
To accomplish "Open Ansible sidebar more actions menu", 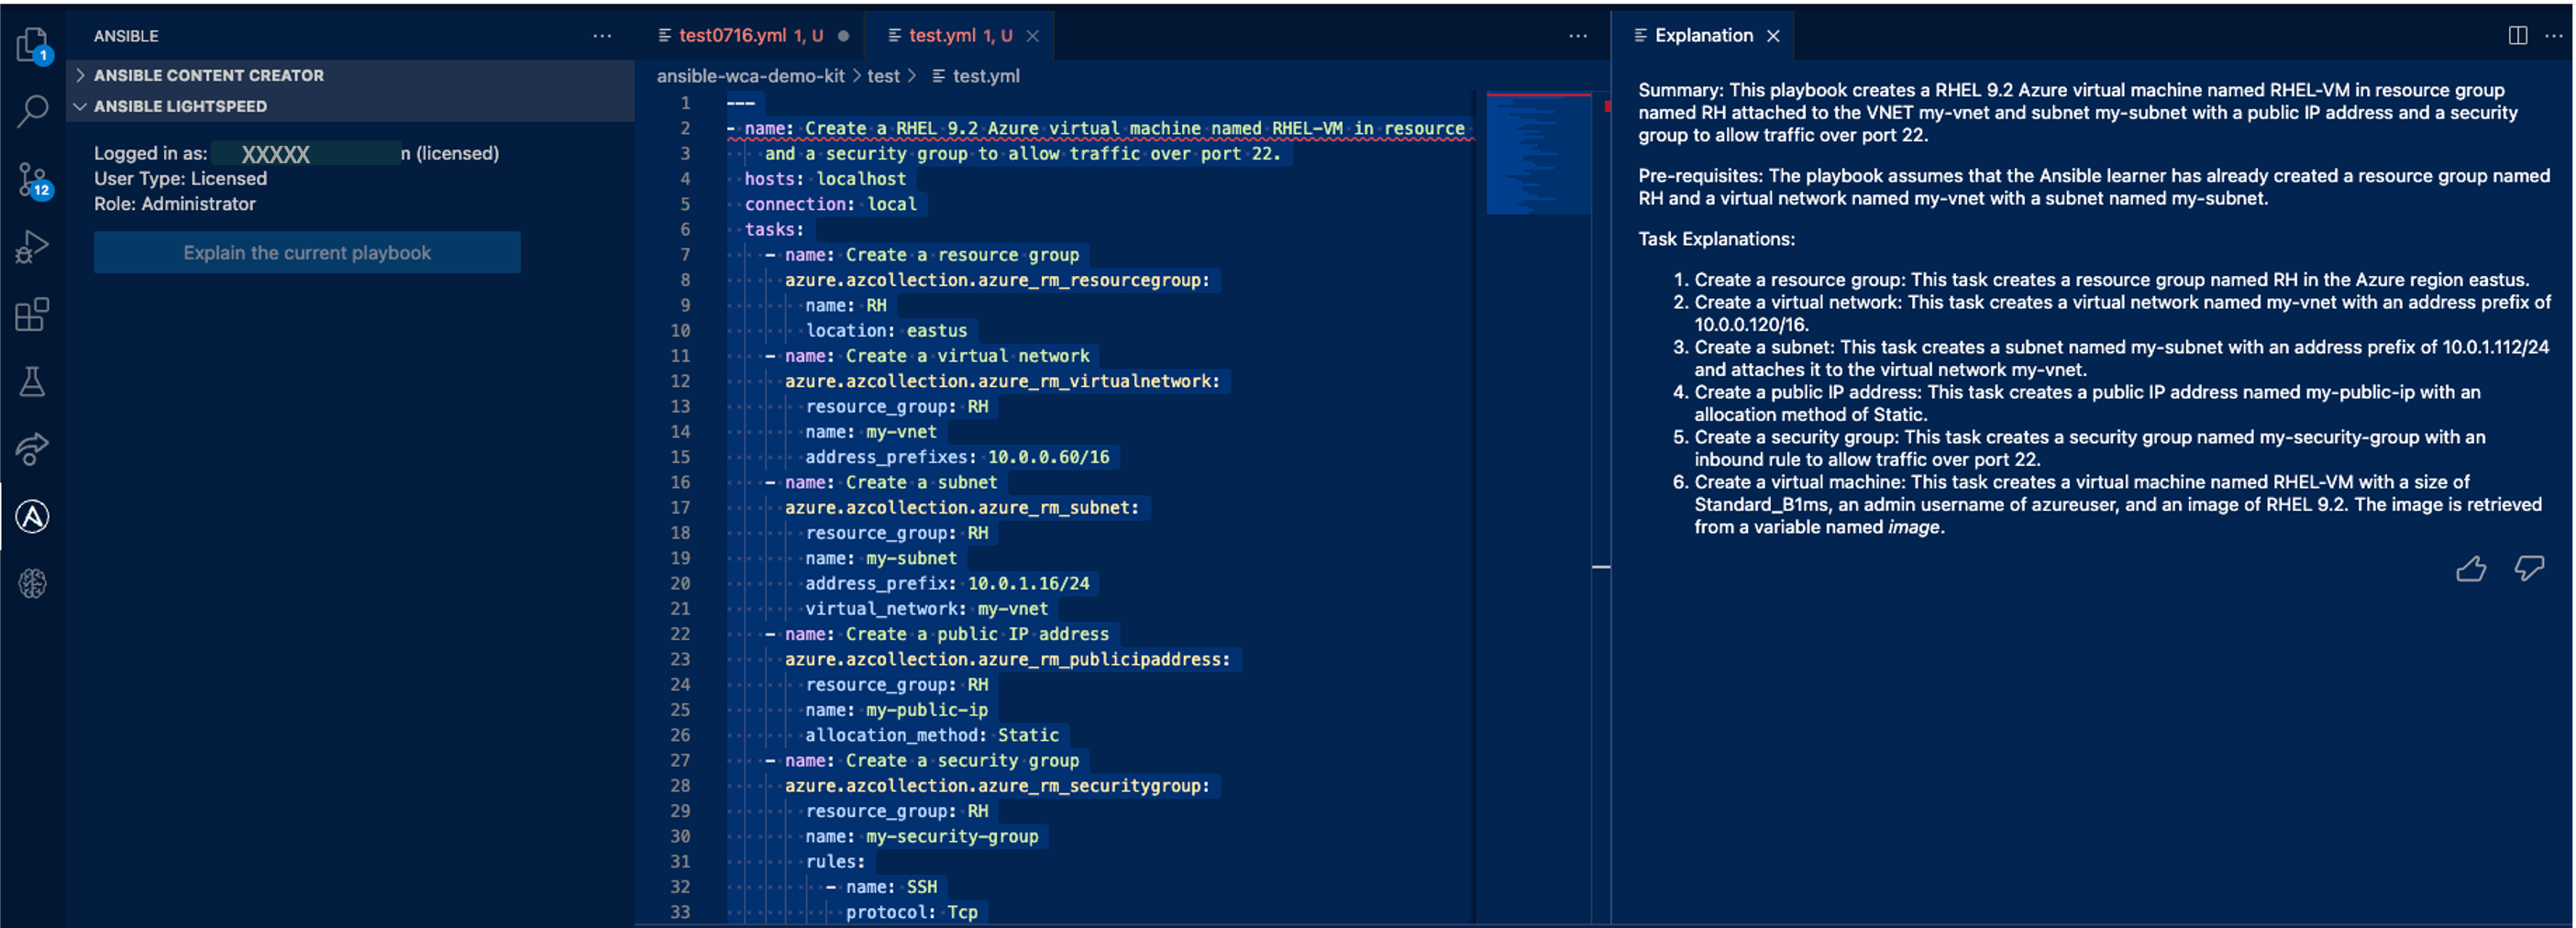I will coord(602,36).
